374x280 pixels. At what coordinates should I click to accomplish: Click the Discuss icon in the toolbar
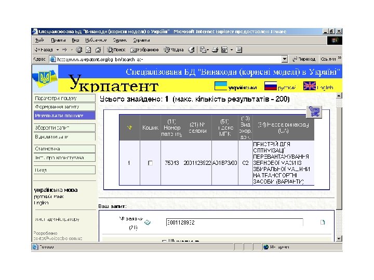click(239, 50)
